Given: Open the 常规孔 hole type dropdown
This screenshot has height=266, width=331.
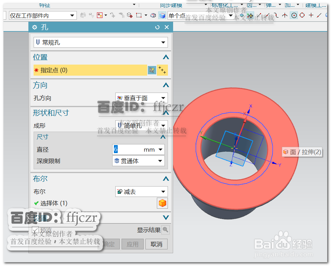Looking at the screenshot, I should click(x=163, y=41).
